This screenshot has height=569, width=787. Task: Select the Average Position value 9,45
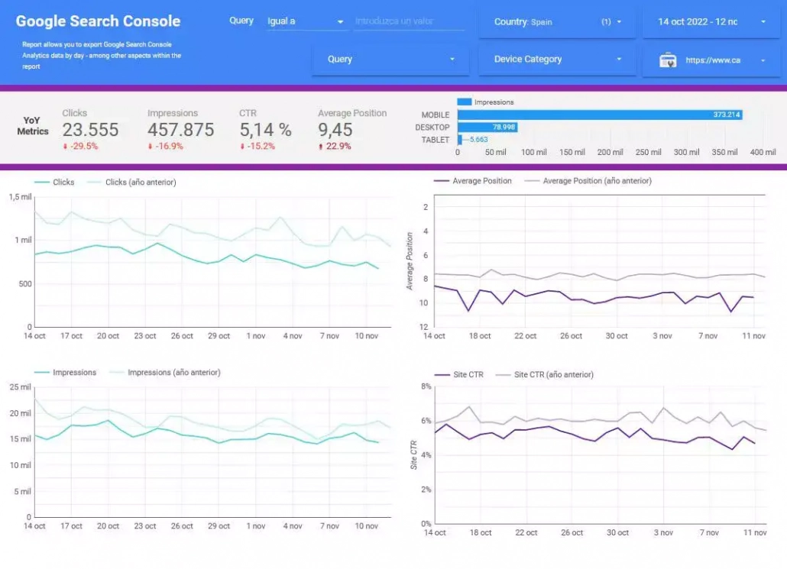tap(335, 130)
